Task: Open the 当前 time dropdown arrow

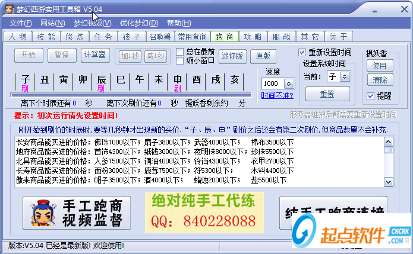Action: tap(345, 76)
